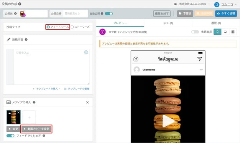Click into the 内容を入力 text area

(x=51, y=67)
